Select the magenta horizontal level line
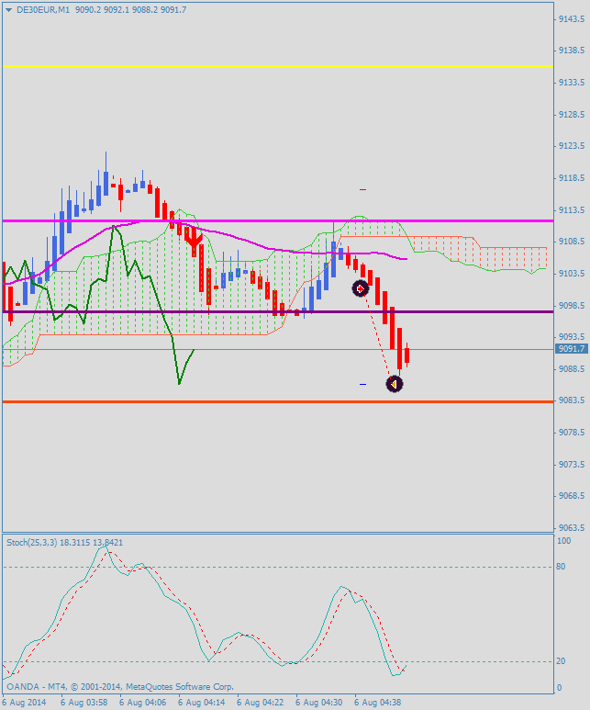Image resolution: width=590 pixels, height=710 pixels. [x=275, y=221]
